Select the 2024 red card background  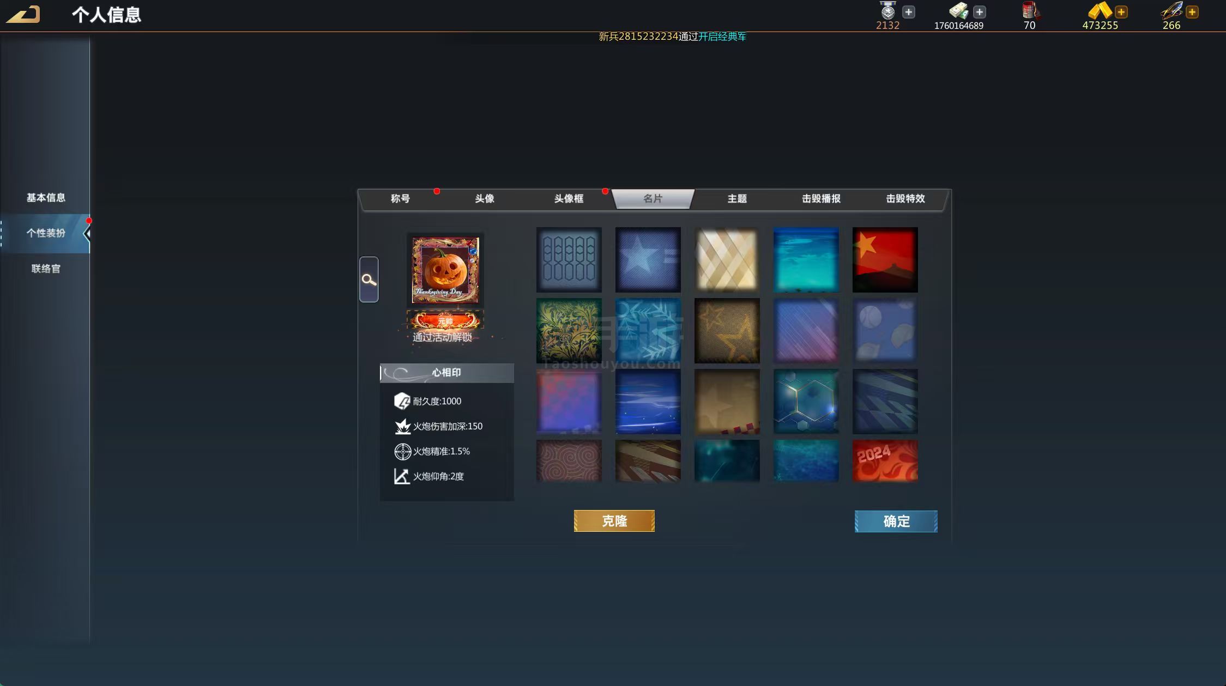(x=885, y=461)
